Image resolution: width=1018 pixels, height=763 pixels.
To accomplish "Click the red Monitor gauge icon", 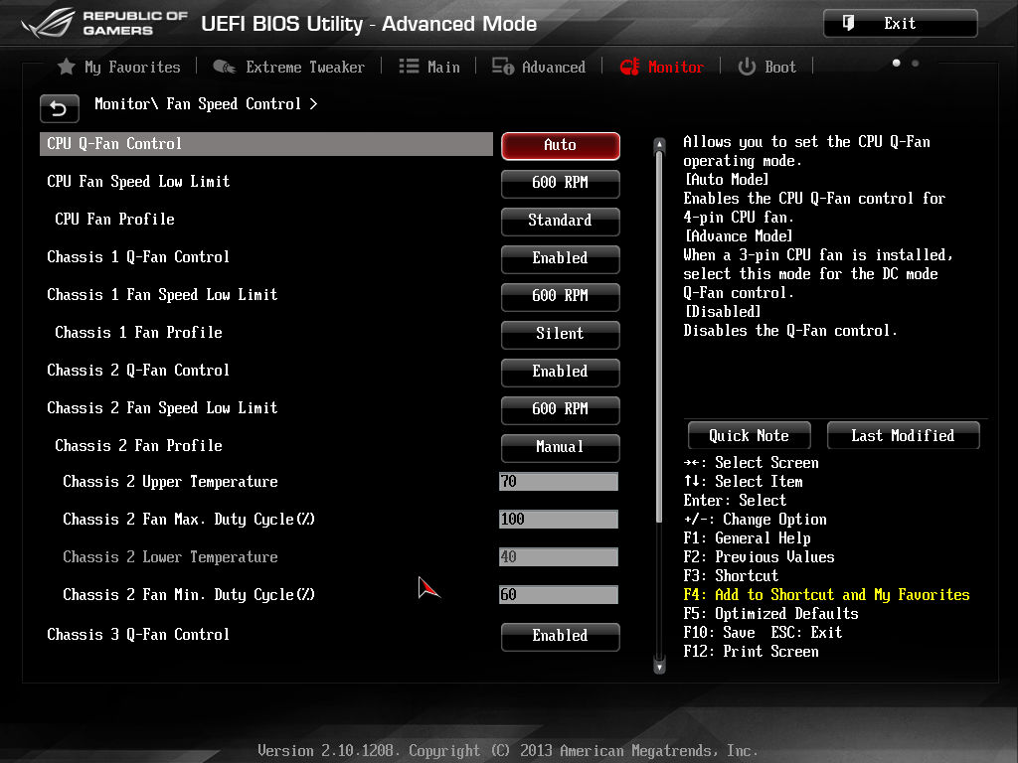I will pos(629,67).
